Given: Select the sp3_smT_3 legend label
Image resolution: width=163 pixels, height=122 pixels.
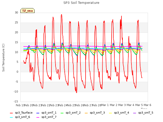Looking at the screenshot, I should click(97, 113).
